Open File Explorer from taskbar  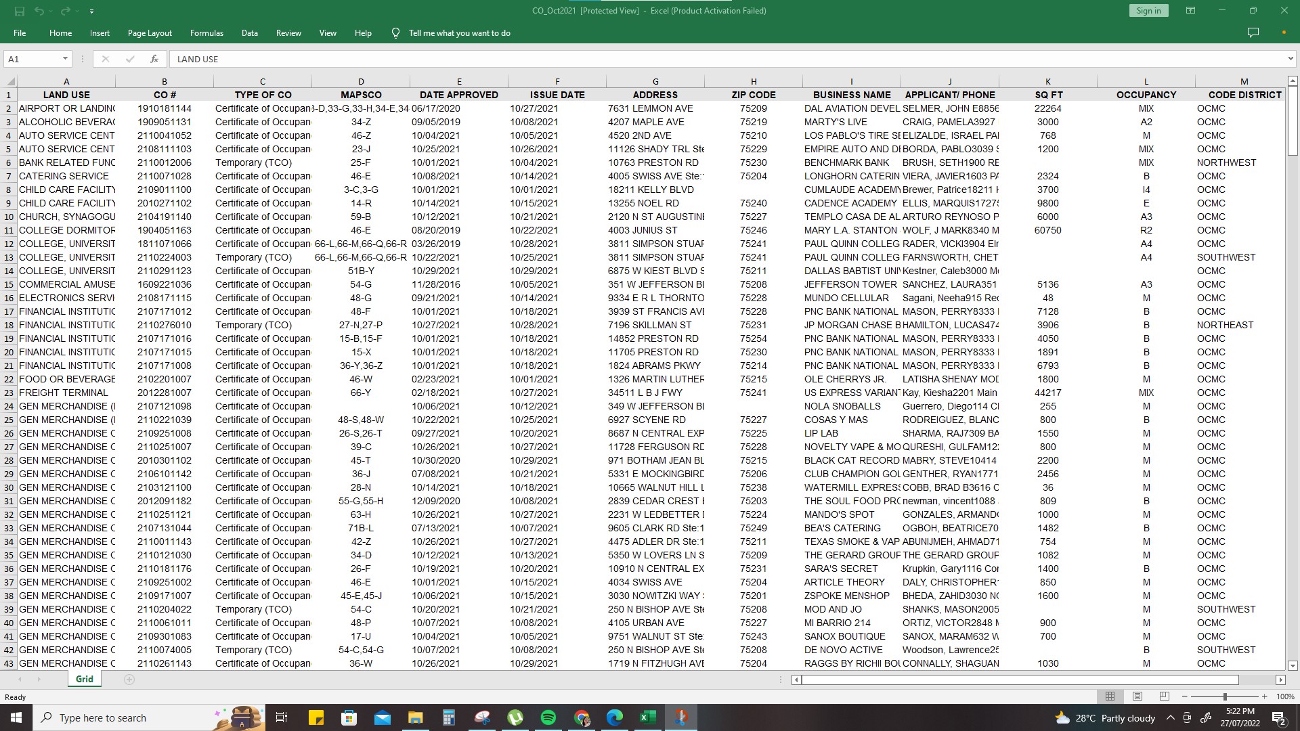pyautogui.click(x=415, y=717)
